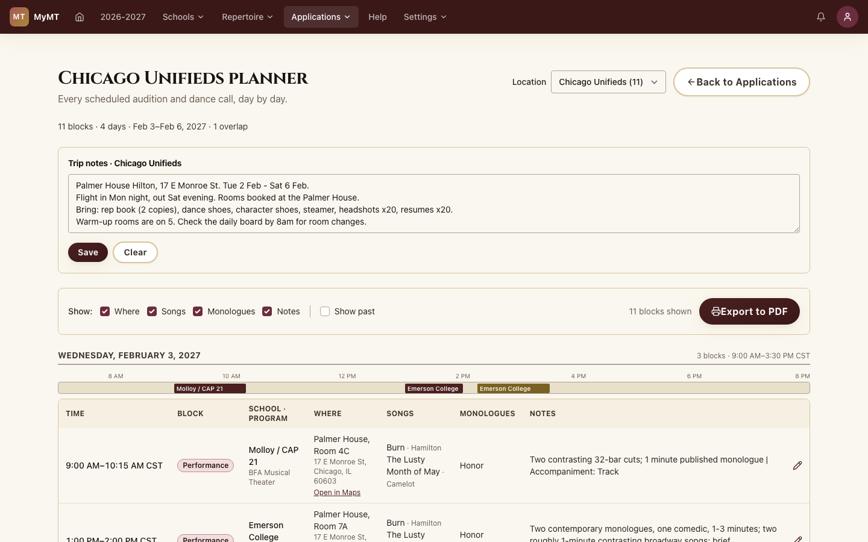868x542 pixels.
Task: Open in Maps link for Room 4C
Action: coord(337,493)
